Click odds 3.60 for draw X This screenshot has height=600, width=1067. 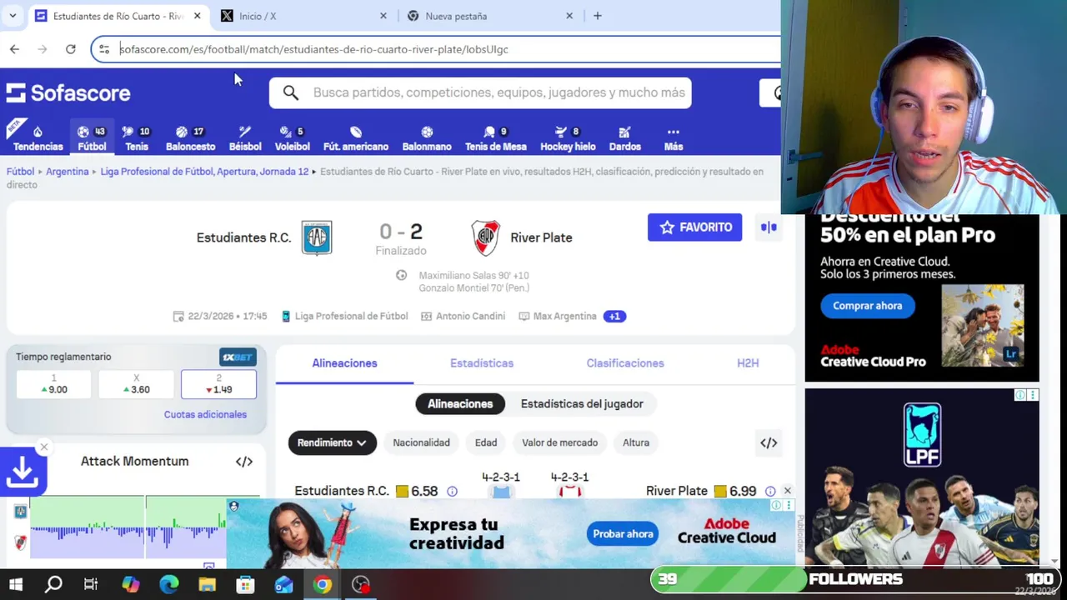137,384
